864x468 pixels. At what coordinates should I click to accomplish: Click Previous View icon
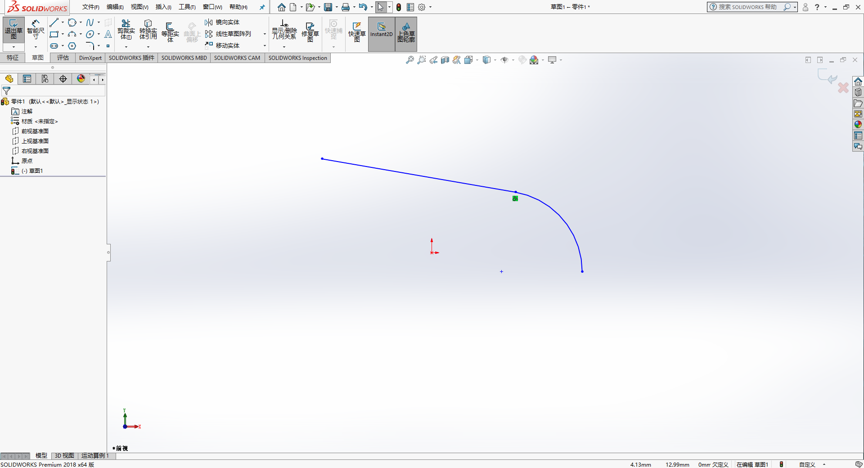pyautogui.click(x=433, y=60)
